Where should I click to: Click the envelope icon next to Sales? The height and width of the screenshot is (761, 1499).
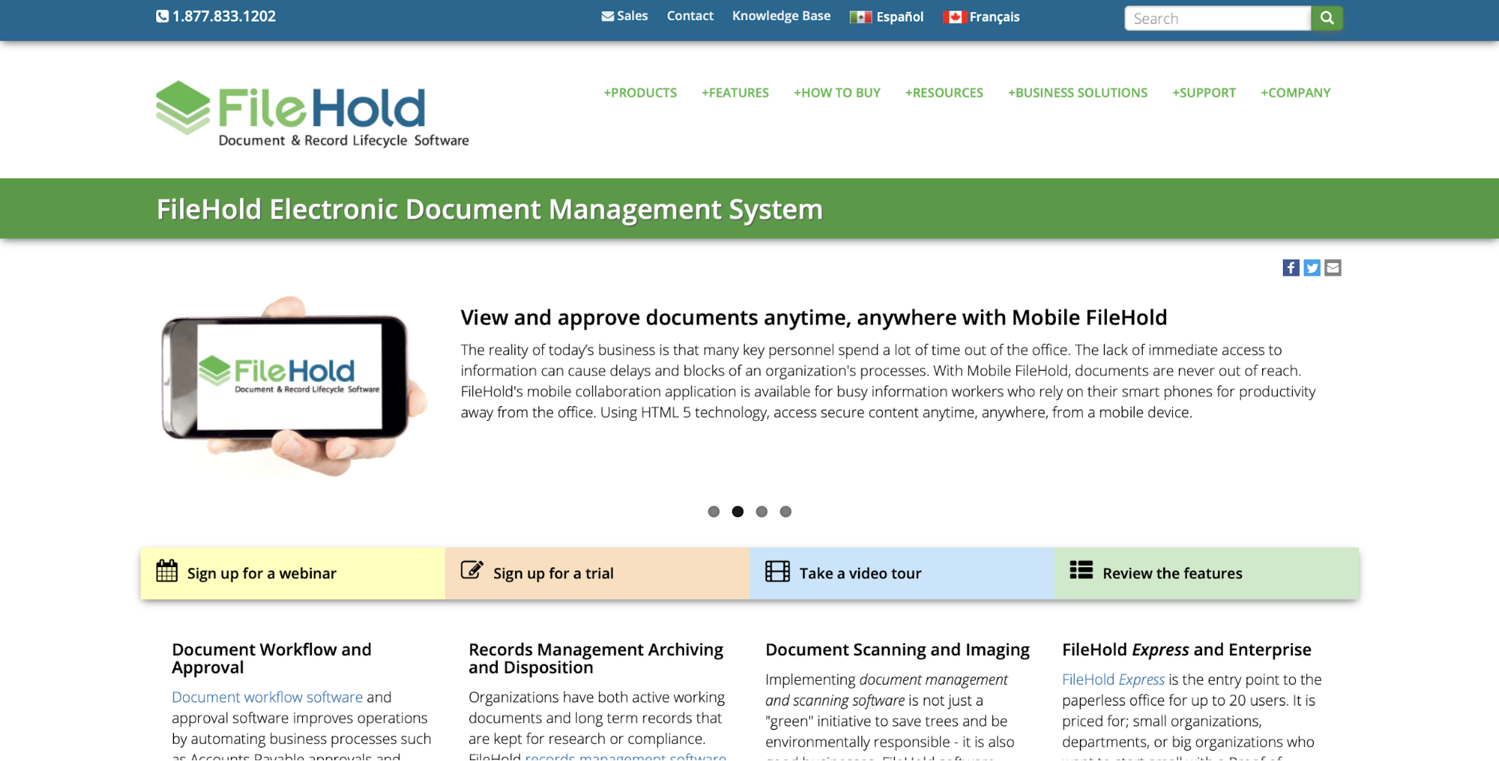[x=607, y=16]
